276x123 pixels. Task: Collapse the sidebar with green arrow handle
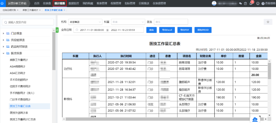[x=57, y=30]
